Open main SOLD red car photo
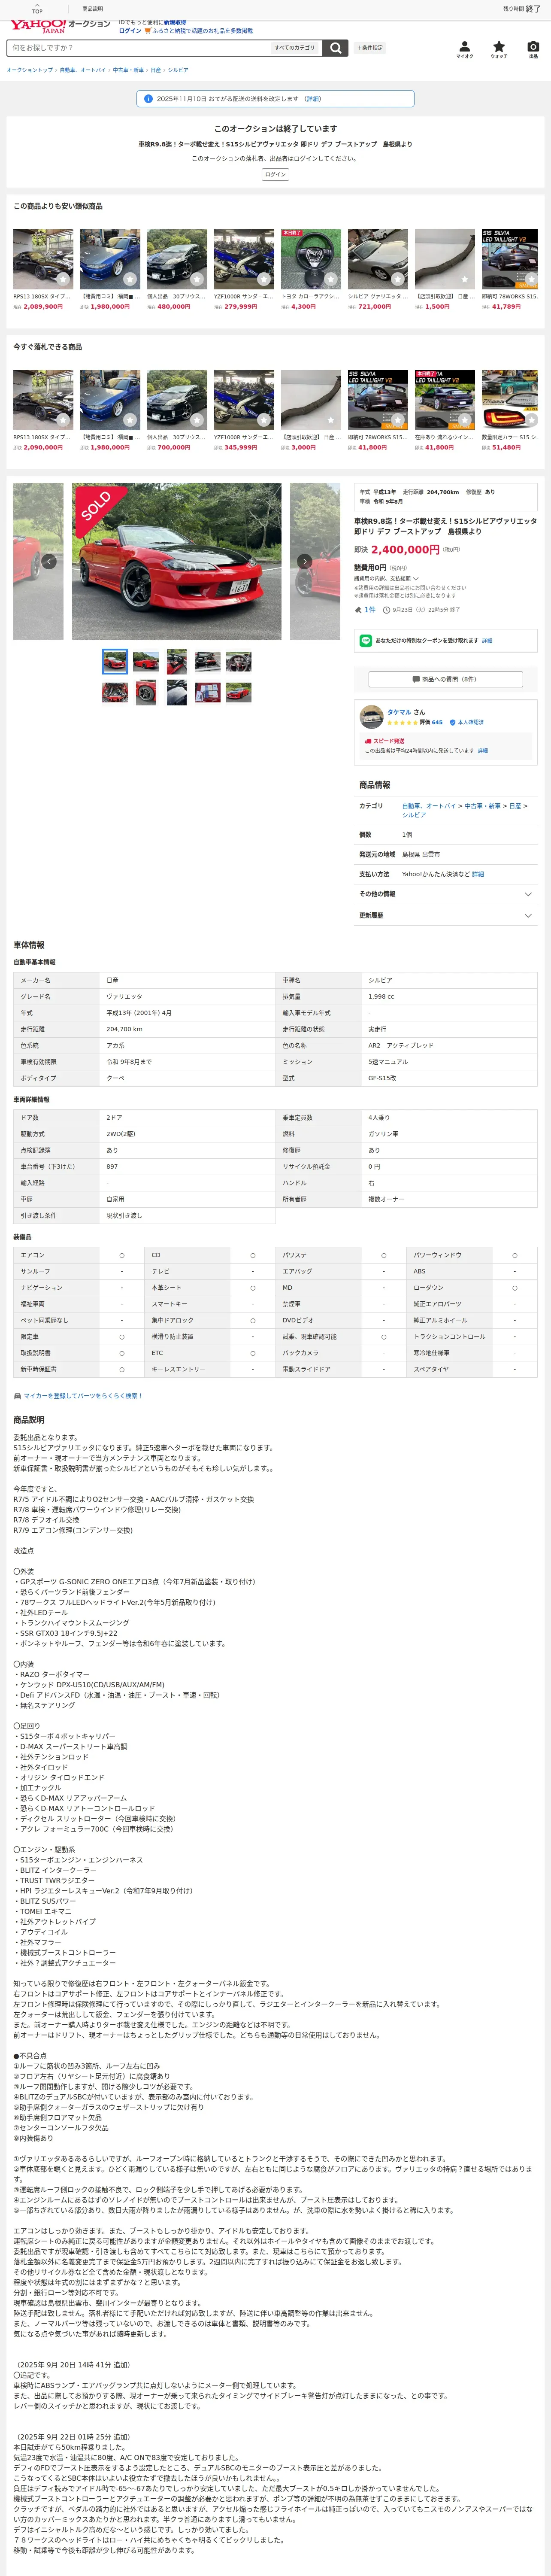 177,561
